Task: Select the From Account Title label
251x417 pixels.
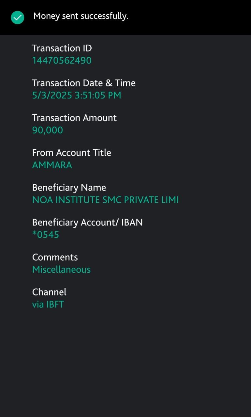Action: (72, 153)
